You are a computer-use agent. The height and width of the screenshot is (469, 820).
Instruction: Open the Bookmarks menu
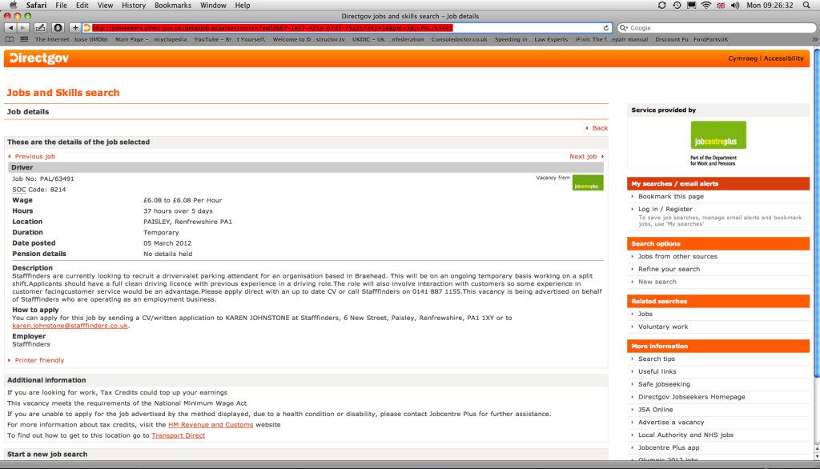[173, 6]
